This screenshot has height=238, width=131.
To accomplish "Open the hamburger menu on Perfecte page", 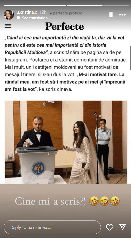I will tap(8, 26).
